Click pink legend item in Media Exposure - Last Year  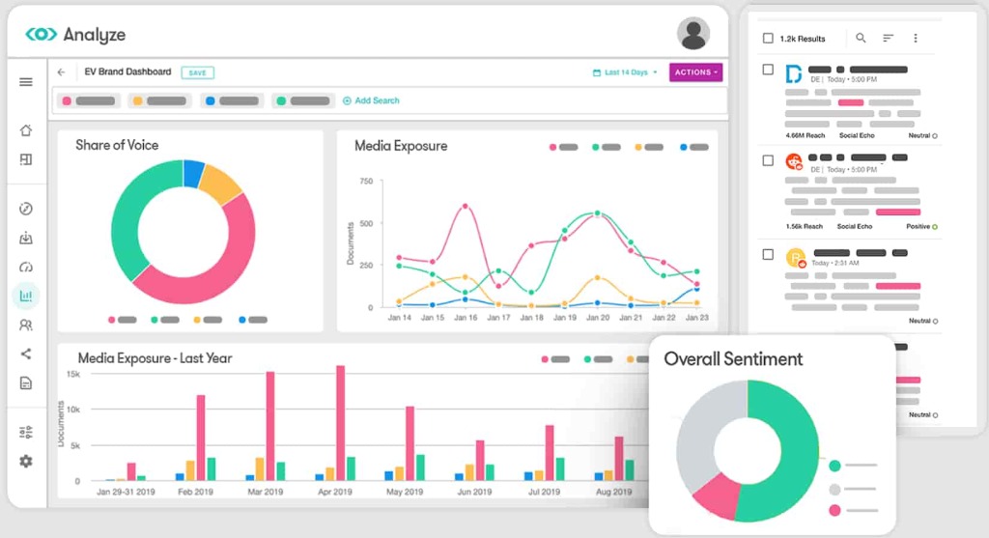(555, 359)
